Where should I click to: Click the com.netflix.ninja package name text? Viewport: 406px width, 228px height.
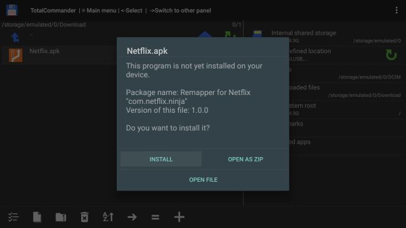coord(157,101)
